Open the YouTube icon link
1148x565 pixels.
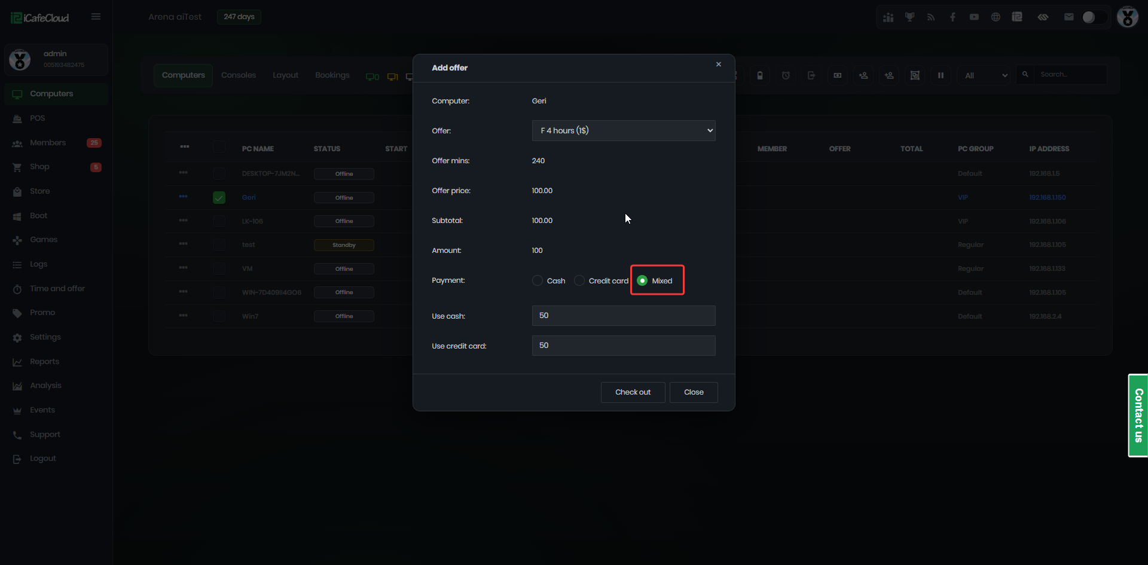(974, 17)
